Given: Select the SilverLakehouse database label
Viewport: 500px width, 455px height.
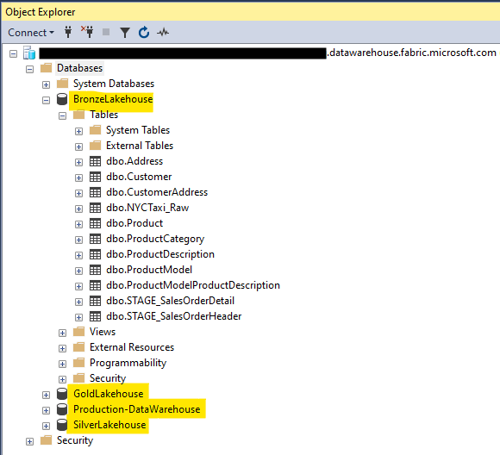Looking at the screenshot, I should (x=109, y=425).
